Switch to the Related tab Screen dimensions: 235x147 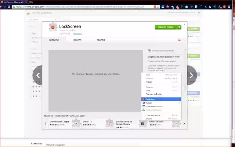101,40
